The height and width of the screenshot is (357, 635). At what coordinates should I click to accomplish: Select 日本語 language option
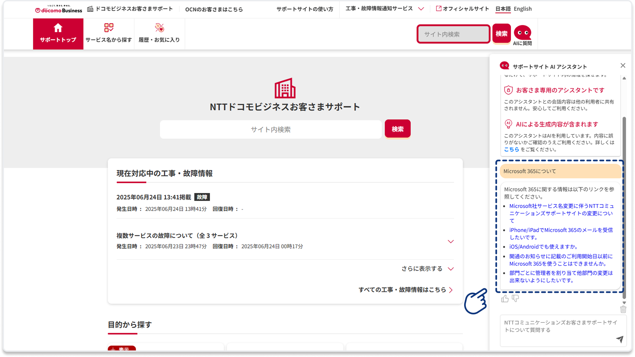[x=503, y=9]
